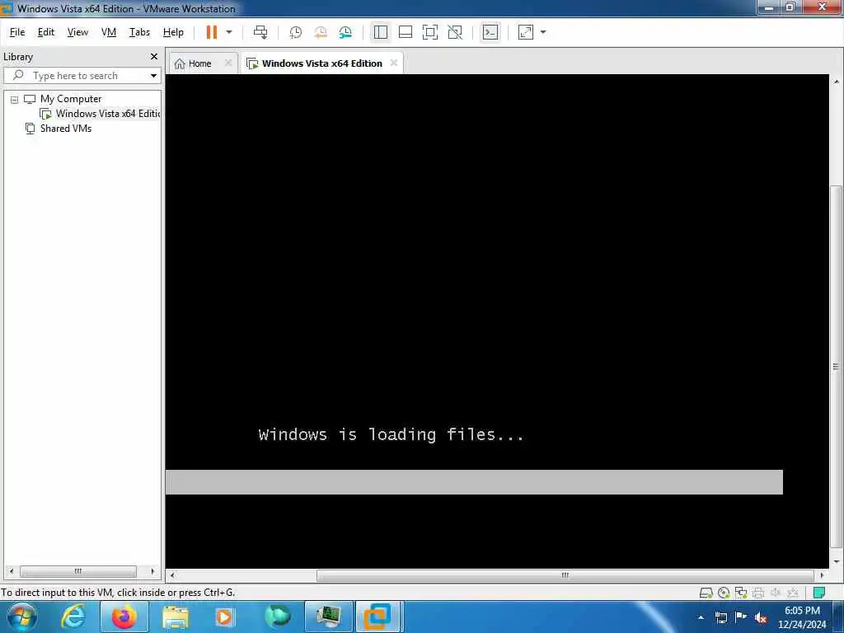Click the VM view vertical scrollbar thumb
The width and height of the screenshot is (844, 633).
click(836, 367)
